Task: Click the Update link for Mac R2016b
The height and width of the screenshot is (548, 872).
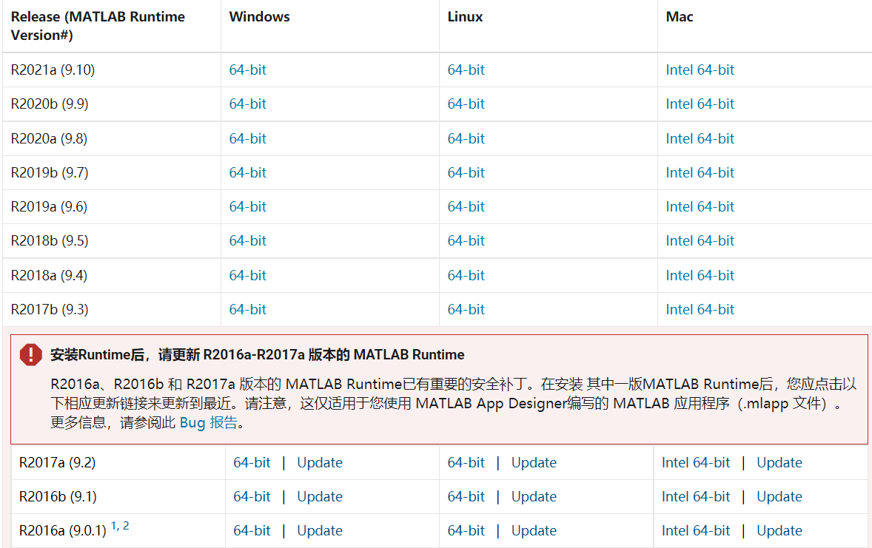Action: coord(779,496)
